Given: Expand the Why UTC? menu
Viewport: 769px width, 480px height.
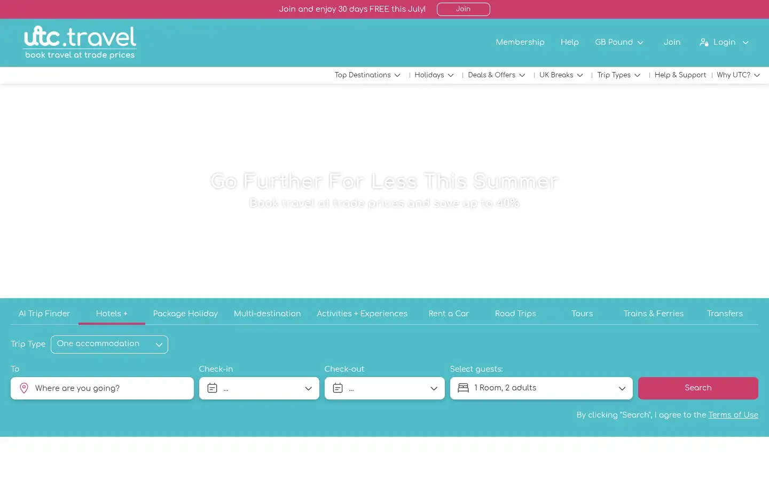Looking at the screenshot, I should [x=739, y=75].
